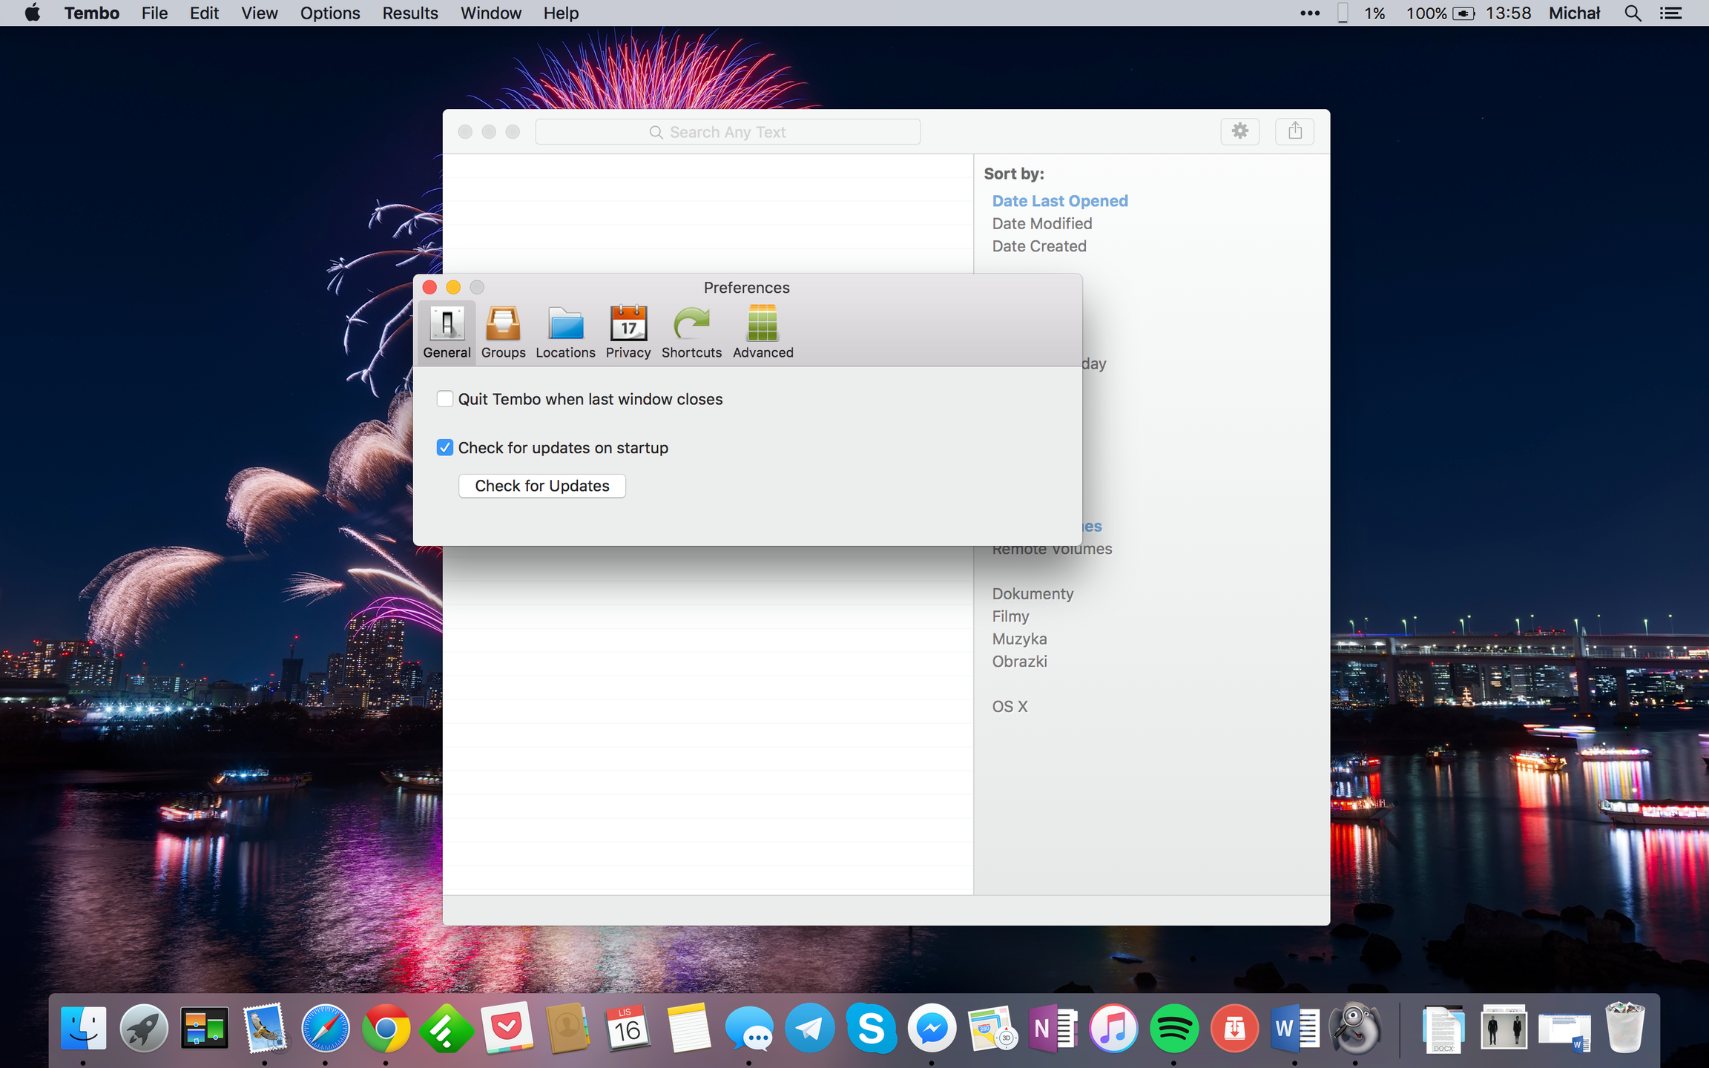Open the Advanced preferences pane
The image size is (1709, 1068).
(763, 332)
